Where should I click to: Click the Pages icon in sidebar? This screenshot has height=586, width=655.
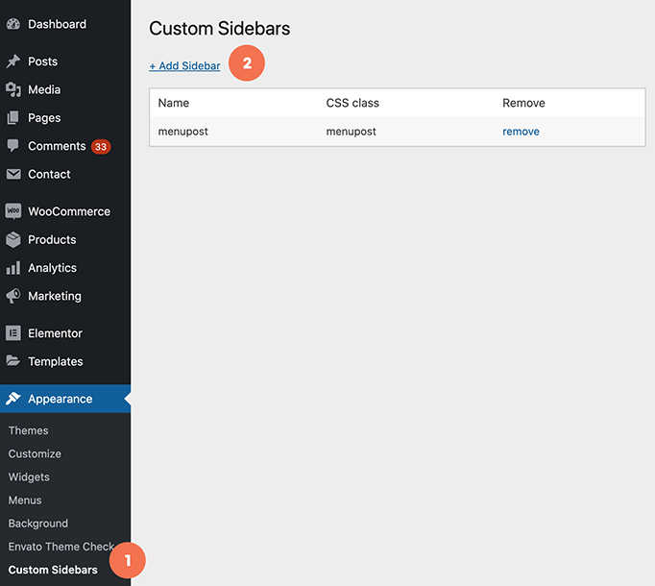(x=13, y=118)
